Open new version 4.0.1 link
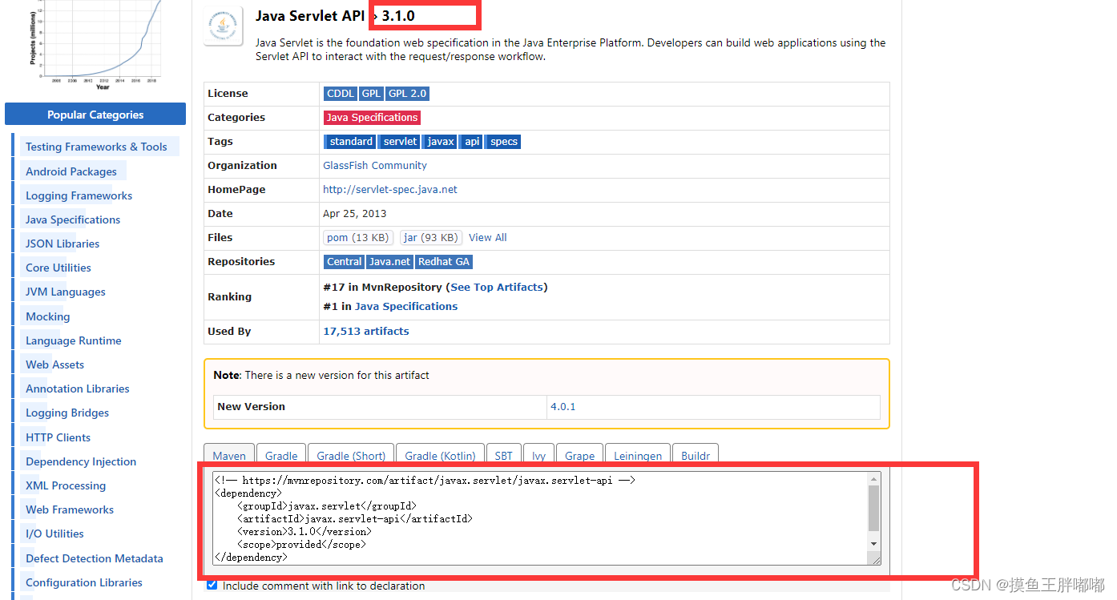 pyautogui.click(x=563, y=407)
